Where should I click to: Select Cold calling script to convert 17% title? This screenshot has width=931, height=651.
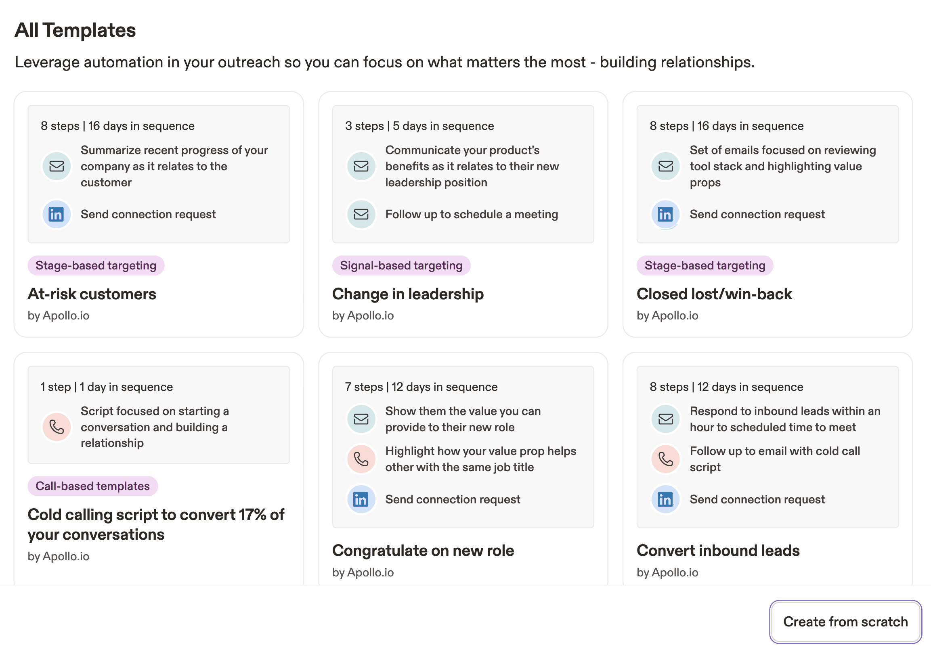tap(156, 525)
